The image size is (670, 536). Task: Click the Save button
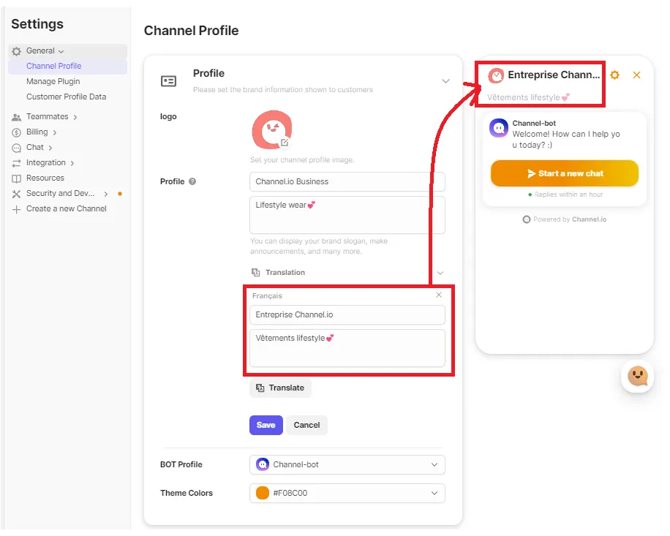tap(266, 425)
